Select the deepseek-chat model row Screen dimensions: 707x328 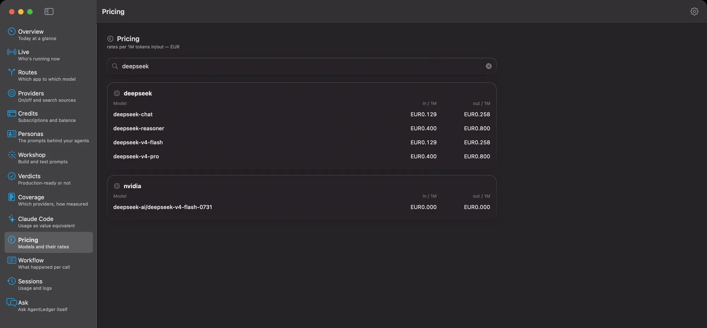coord(302,114)
